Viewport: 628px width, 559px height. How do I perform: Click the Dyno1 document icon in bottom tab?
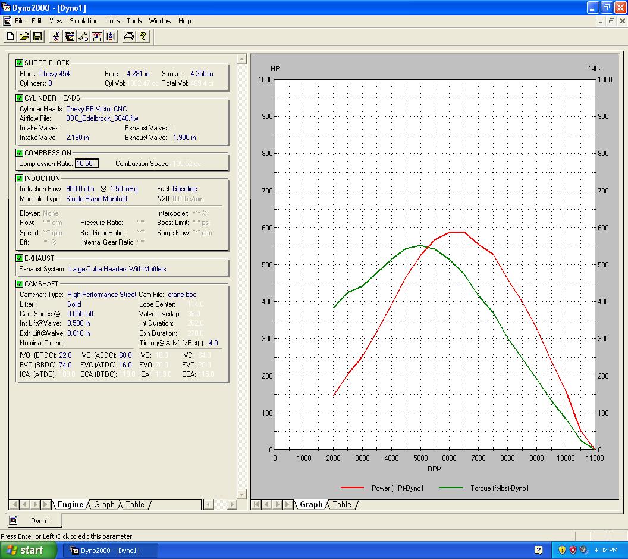pyautogui.click(x=13, y=520)
